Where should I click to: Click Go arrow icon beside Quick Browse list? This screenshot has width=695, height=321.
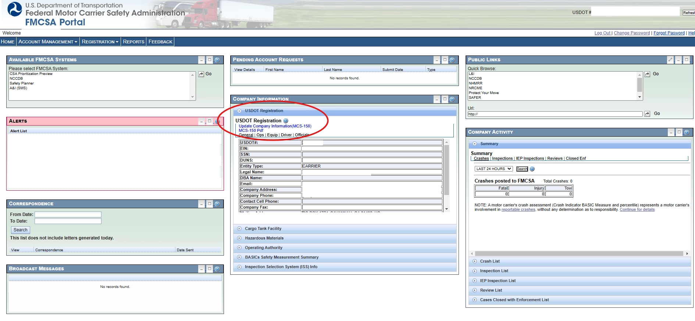[x=647, y=74]
